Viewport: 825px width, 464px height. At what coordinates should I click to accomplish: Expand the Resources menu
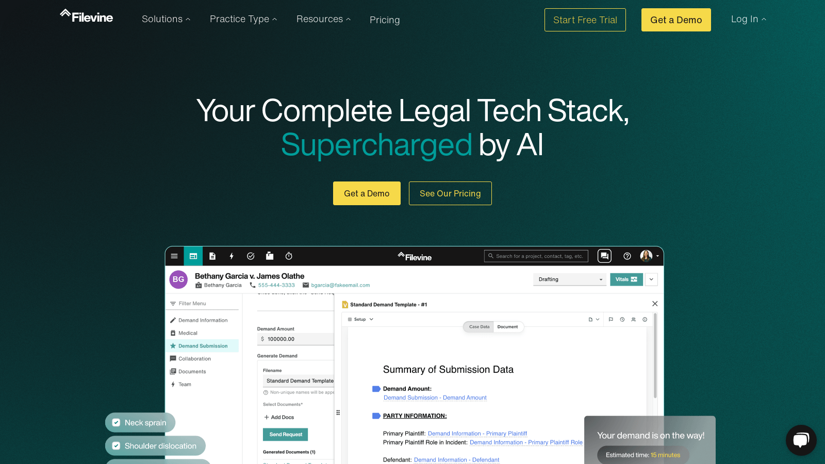[323, 19]
